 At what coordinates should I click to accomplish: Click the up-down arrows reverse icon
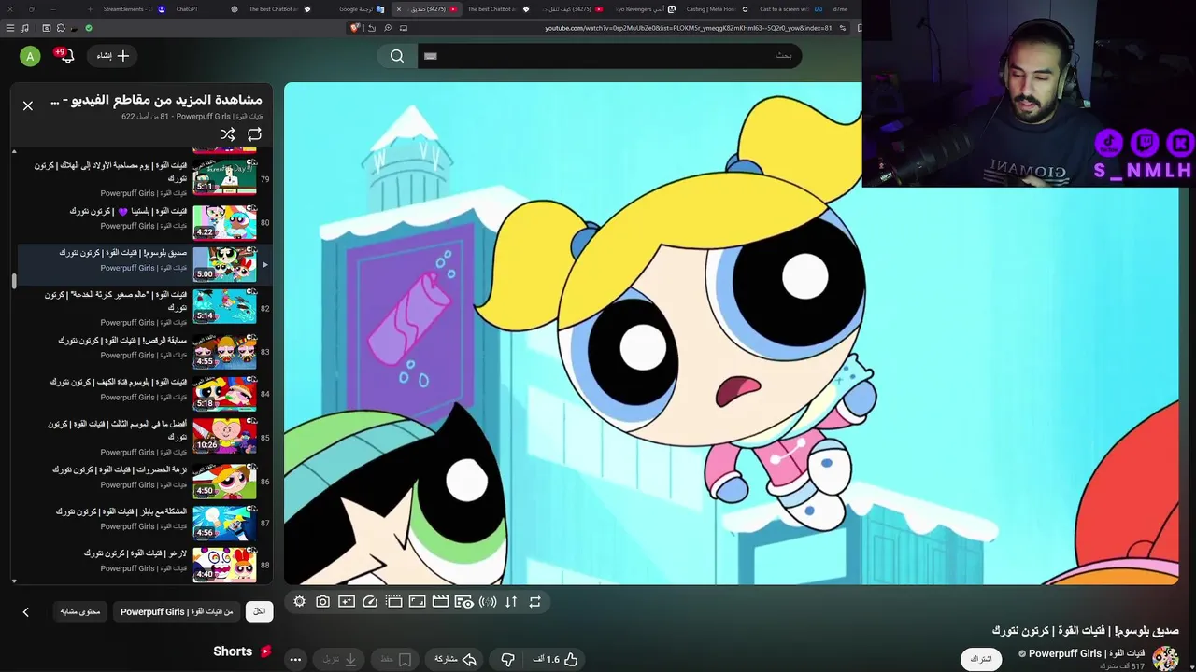[511, 602]
